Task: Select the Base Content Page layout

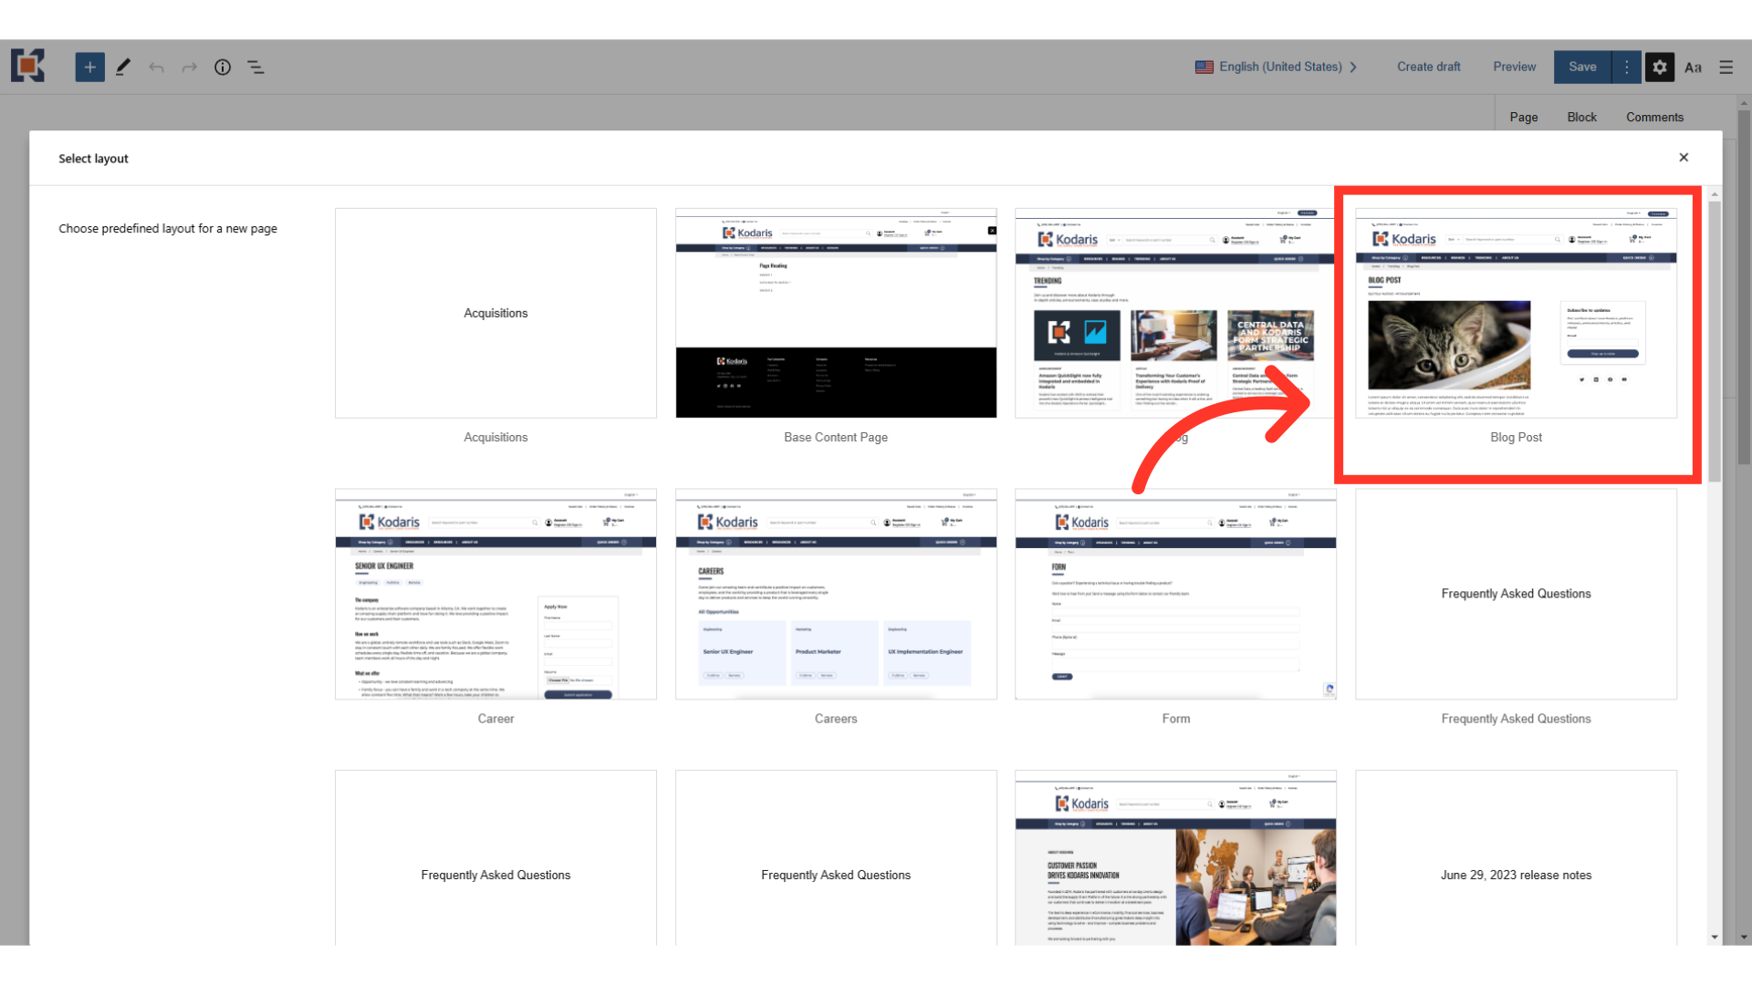Action: [836, 313]
